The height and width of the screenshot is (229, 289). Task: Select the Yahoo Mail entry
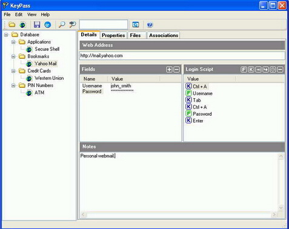pos(45,64)
